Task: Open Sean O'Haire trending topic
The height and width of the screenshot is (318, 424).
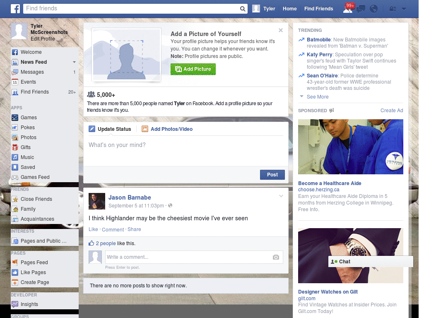Action: (322, 75)
